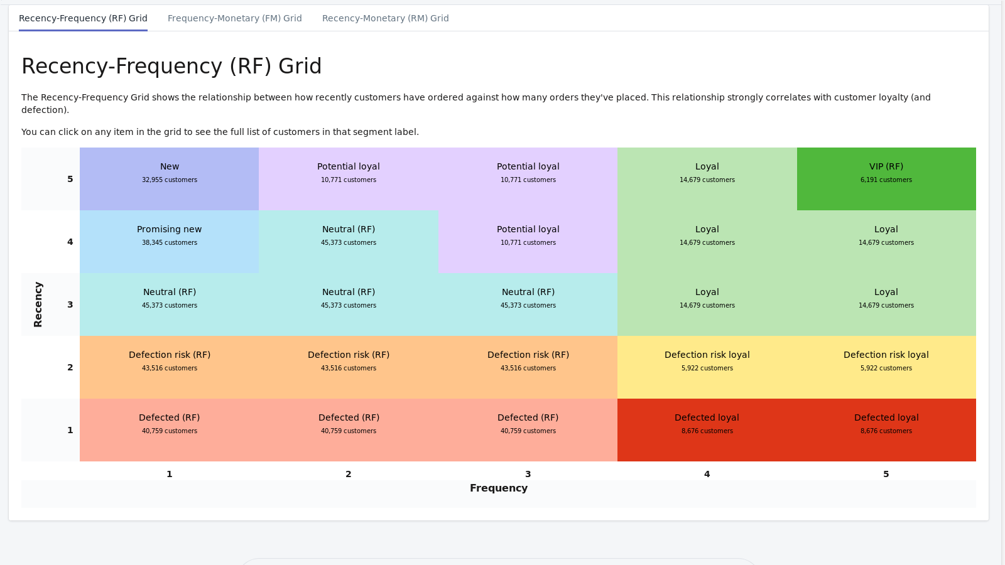This screenshot has height=565, width=1005.
Task: Open Potential loyal cell at recency 5, frequency 2
Action: tap(349, 179)
